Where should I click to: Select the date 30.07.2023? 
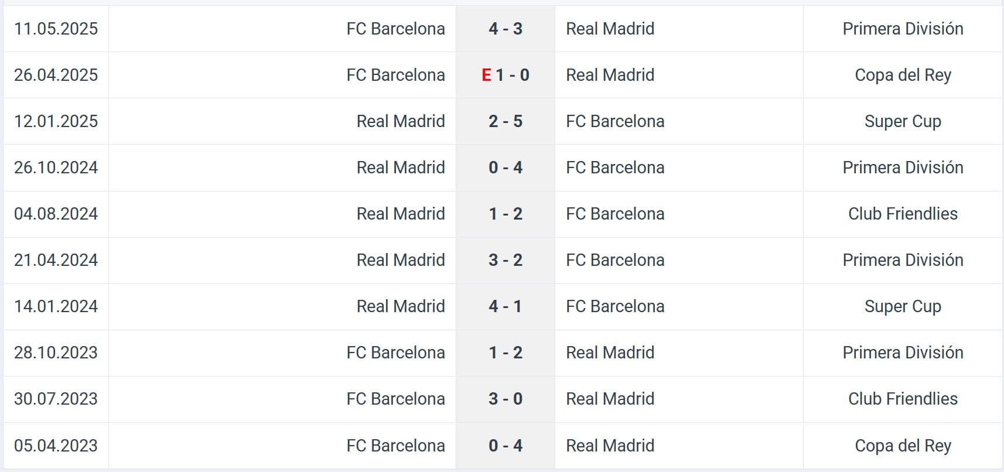56,399
